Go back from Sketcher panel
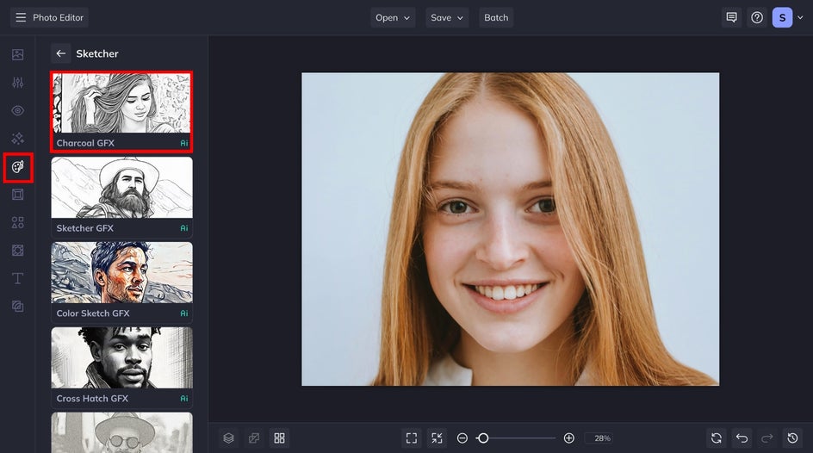813x453 pixels. [x=60, y=53]
